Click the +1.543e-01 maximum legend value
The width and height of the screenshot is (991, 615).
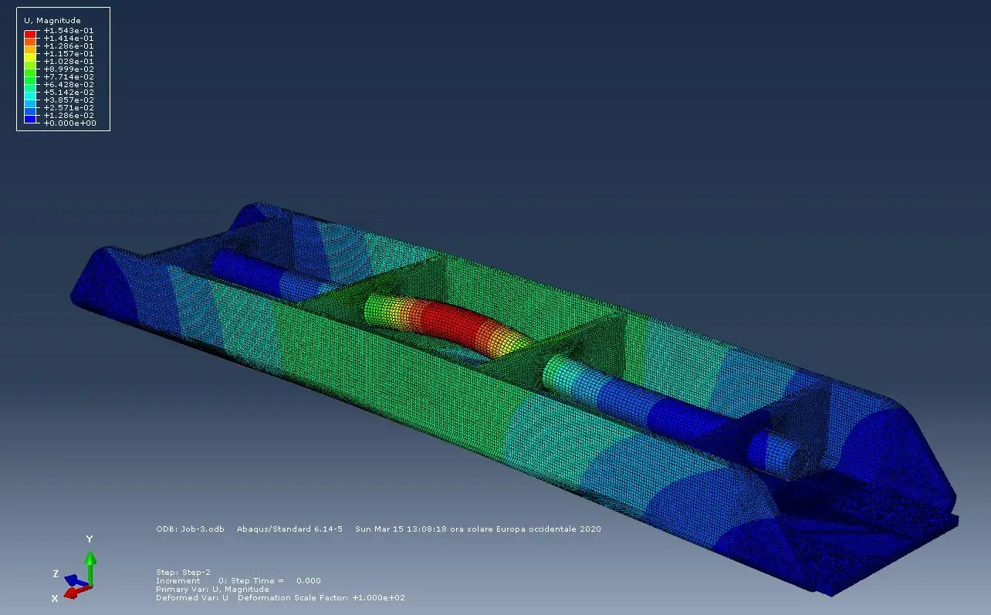(x=69, y=30)
